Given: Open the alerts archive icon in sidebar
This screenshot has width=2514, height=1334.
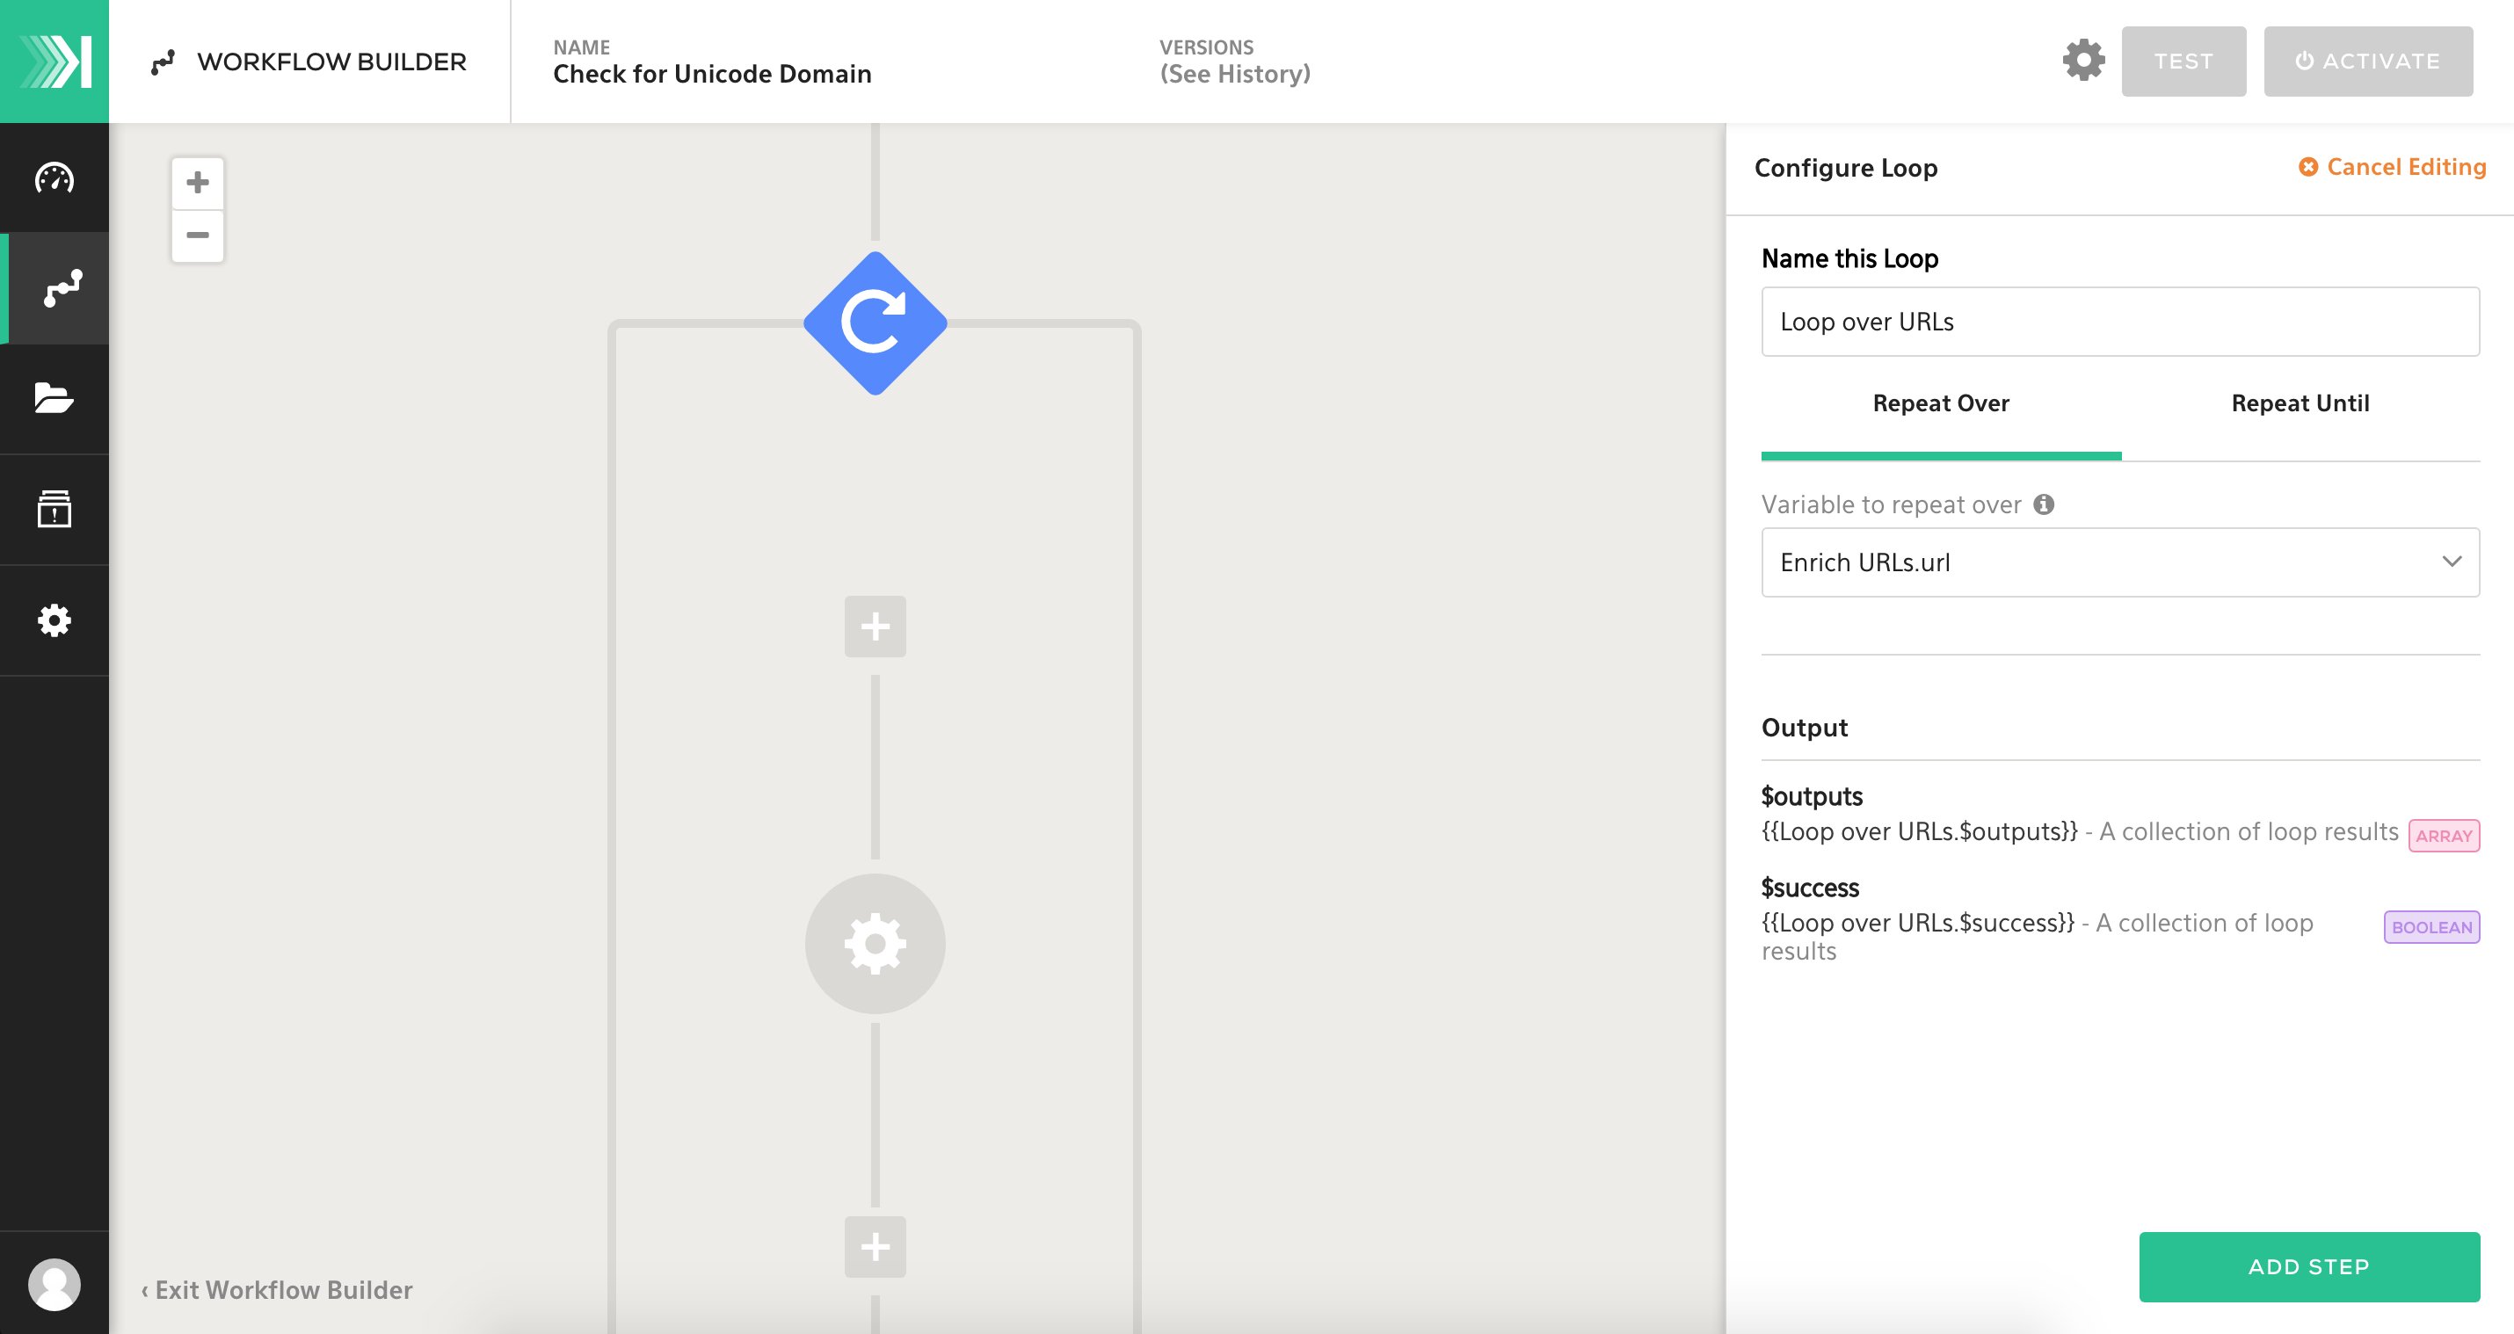Looking at the screenshot, I should click(54, 510).
